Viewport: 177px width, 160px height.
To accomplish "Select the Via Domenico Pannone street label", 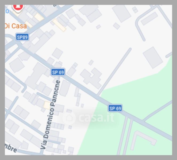I will (50, 115).
